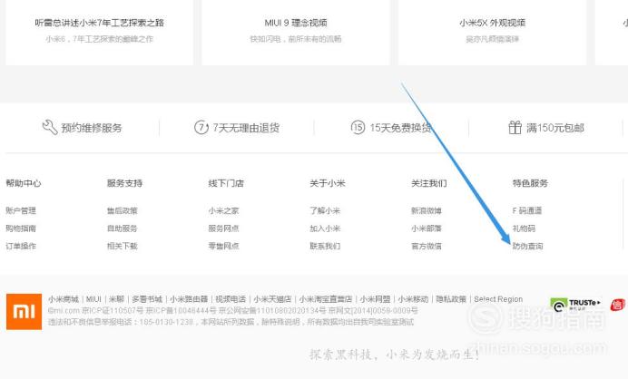Click 帮助中心 column heading
This screenshot has width=628, height=379.
point(24,183)
